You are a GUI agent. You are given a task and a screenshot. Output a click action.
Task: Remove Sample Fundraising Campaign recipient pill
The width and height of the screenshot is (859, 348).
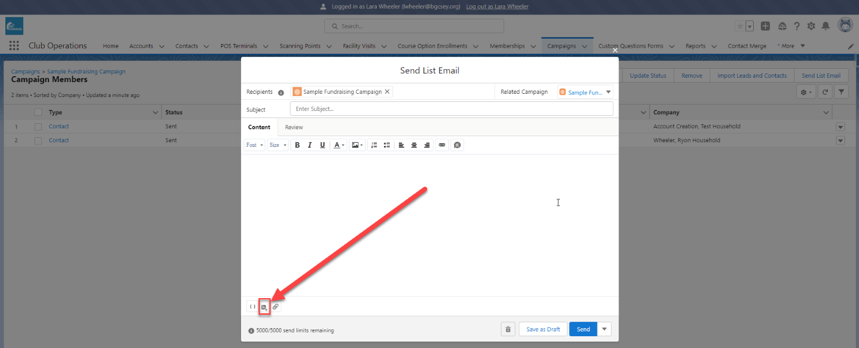pos(387,92)
